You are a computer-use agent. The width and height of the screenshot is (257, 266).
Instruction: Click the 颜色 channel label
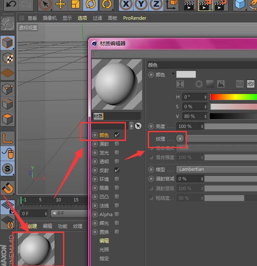coord(104,135)
